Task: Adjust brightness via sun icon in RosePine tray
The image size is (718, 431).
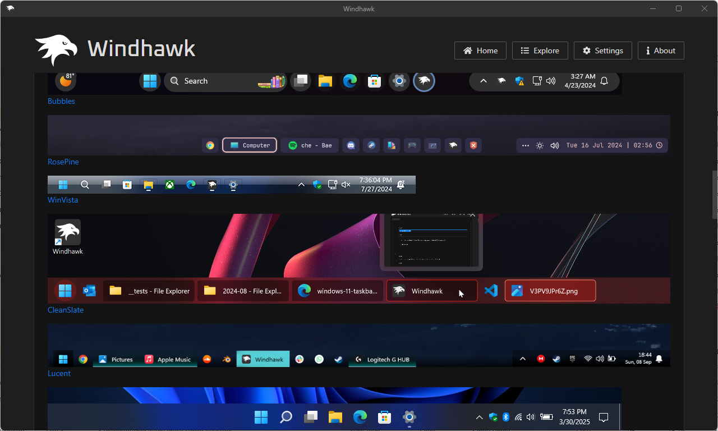Action: [x=540, y=145]
